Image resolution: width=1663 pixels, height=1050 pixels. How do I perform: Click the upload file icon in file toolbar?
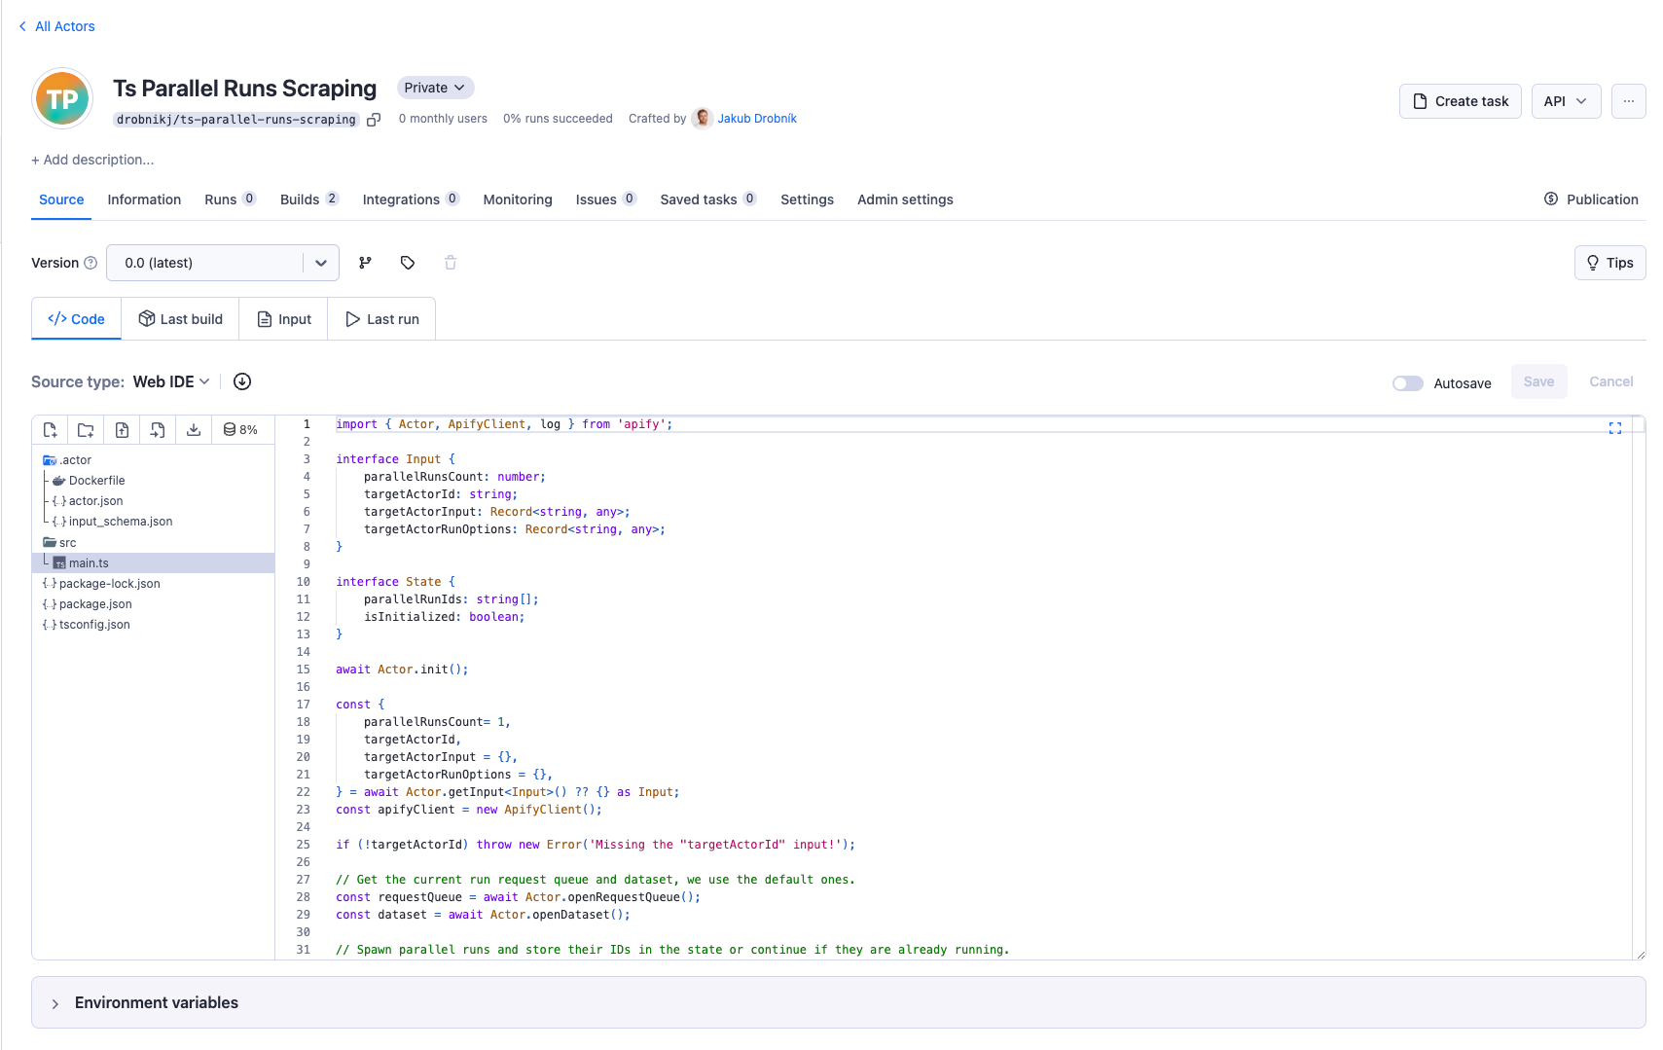122,430
